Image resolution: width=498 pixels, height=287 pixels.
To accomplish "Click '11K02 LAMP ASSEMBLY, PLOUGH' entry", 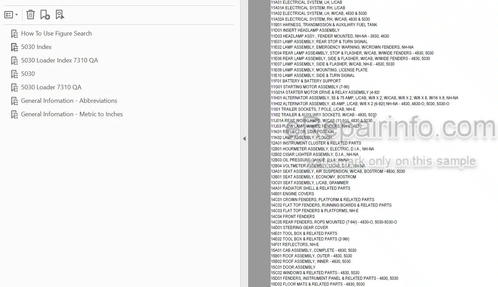I will [302, 138].
